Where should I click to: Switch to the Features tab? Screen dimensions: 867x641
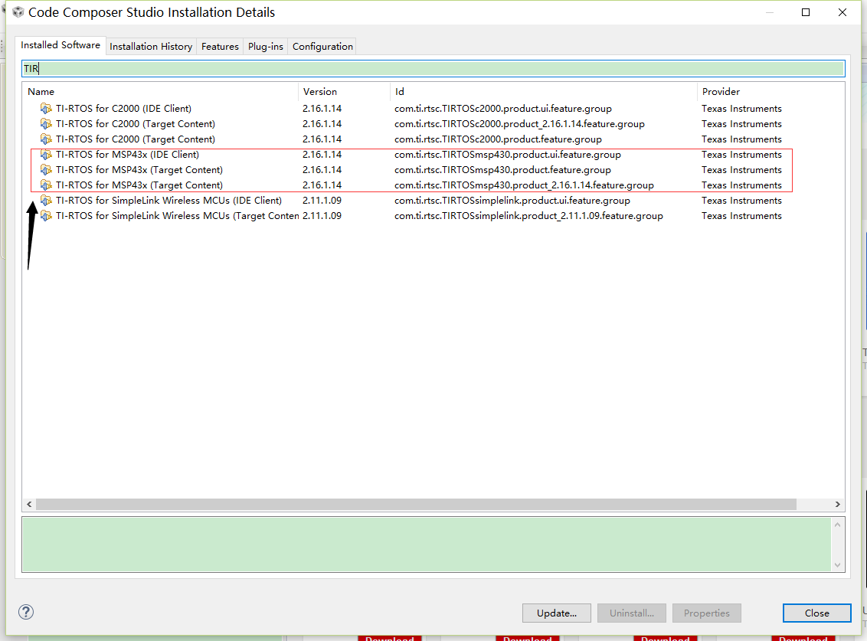click(220, 47)
